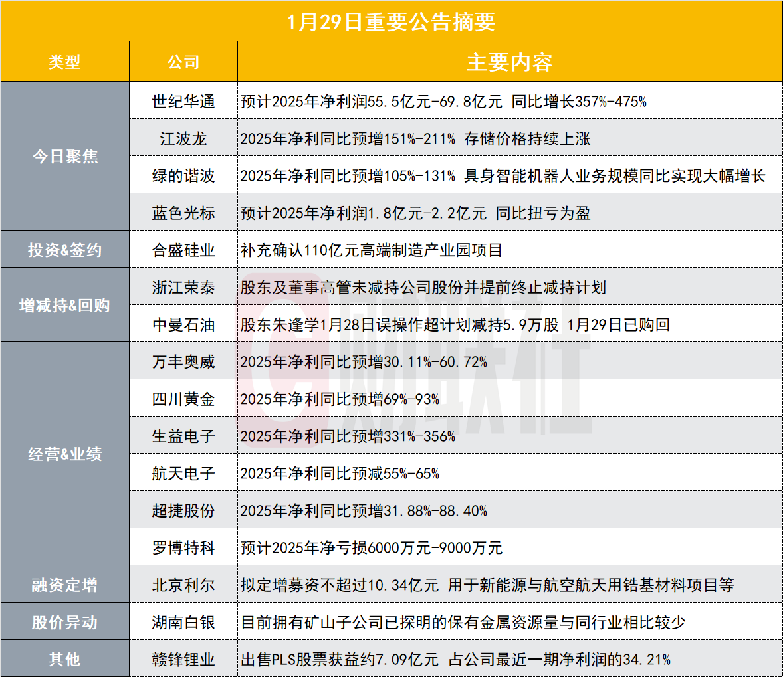Image resolution: width=783 pixels, height=677 pixels.
Task: Click content about 出售PLS股票获益约7.09亿元
Action: [455, 659]
